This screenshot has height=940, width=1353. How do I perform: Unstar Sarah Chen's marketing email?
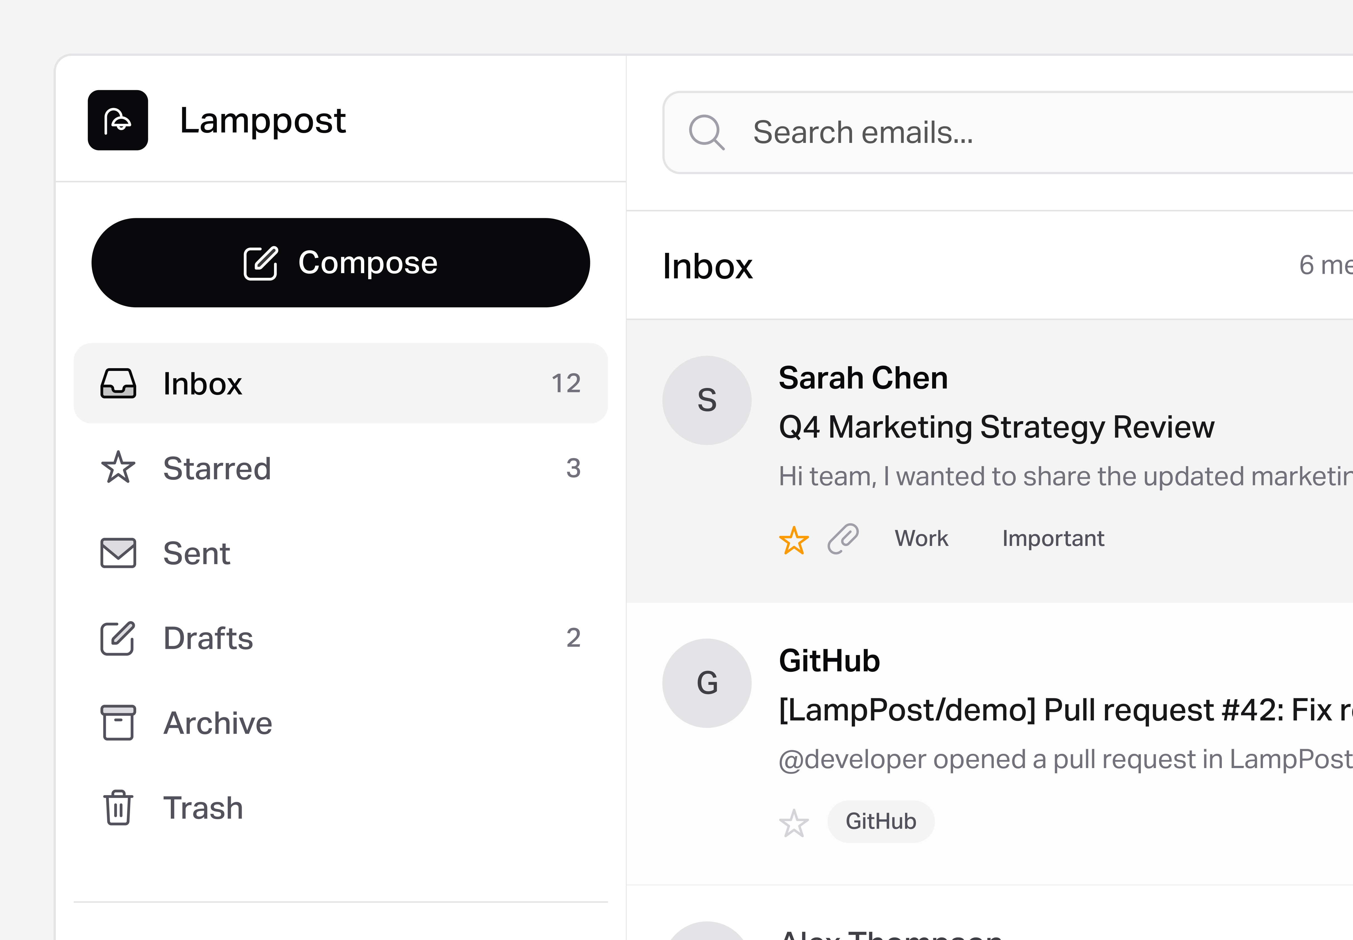coord(794,539)
